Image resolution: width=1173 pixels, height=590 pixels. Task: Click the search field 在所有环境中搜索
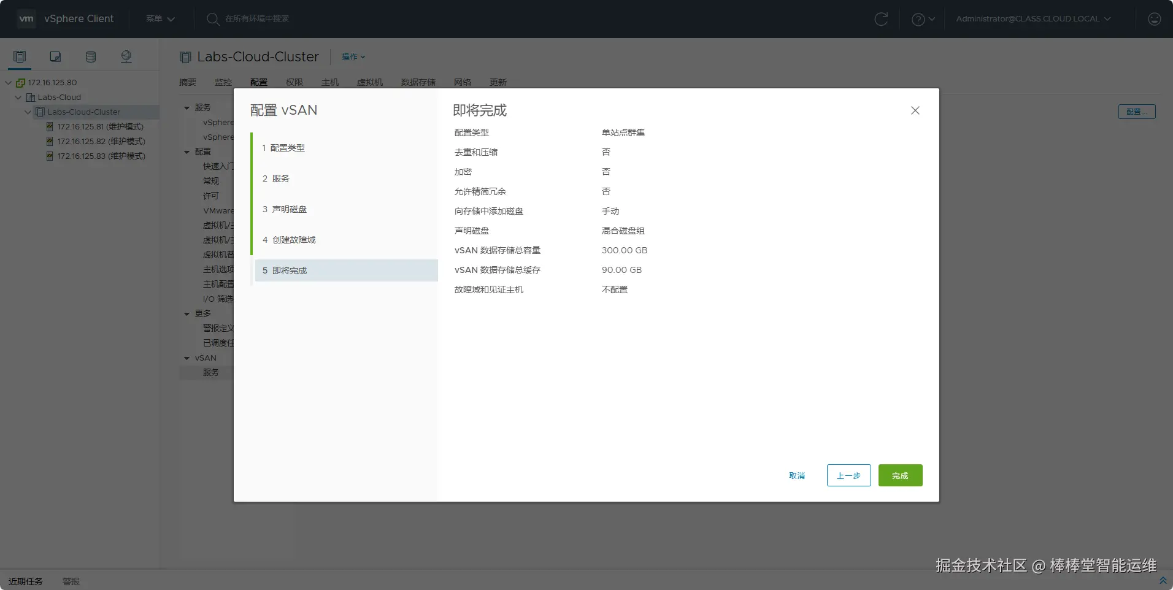click(257, 19)
